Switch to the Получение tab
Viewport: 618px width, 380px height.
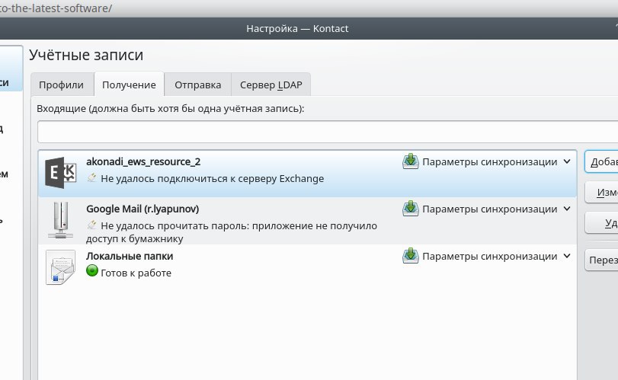pyautogui.click(x=129, y=85)
